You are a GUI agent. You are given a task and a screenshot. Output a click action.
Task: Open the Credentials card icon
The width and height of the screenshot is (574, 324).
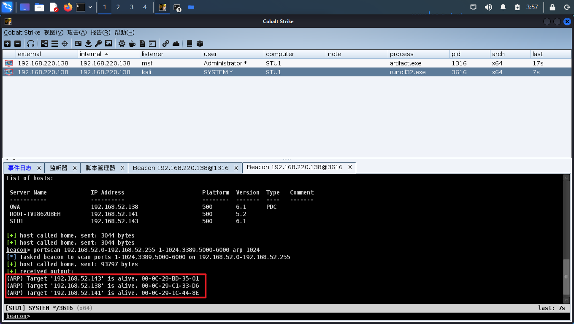click(x=78, y=43)
